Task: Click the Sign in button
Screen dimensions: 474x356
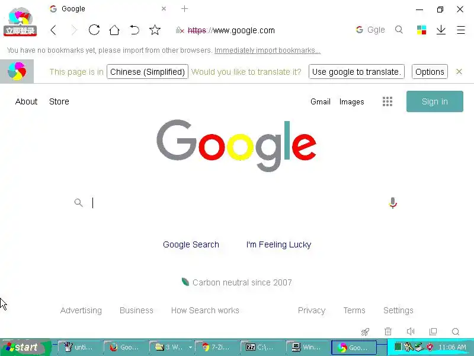Action: (x=435, y=101)
